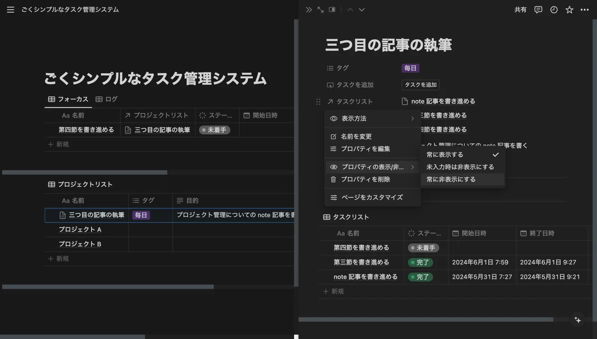597x339 pixels.
Task: Click the 毎日 tag in page properties
Action: pos(410,68)
